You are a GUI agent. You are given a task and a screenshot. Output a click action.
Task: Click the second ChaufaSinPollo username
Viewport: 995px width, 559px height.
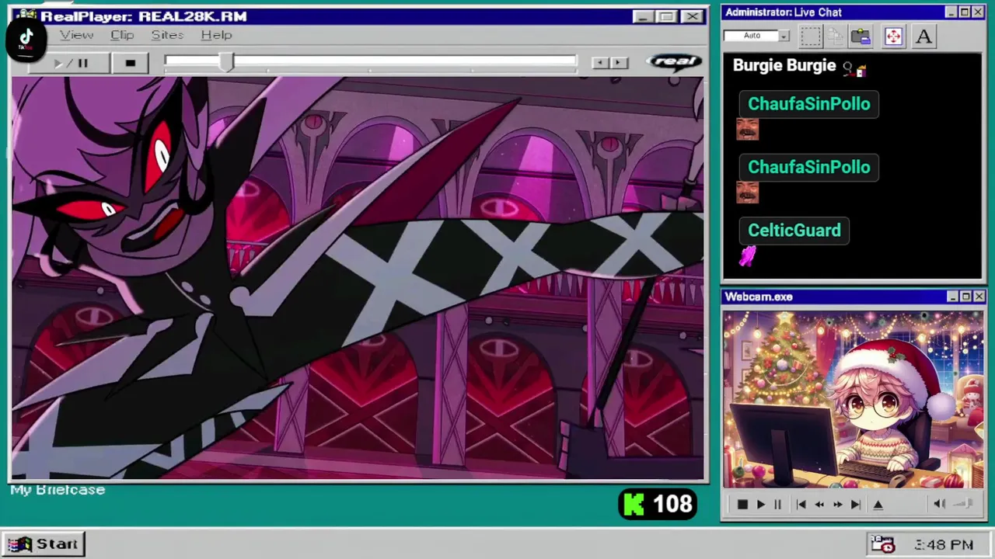(809, 167)
